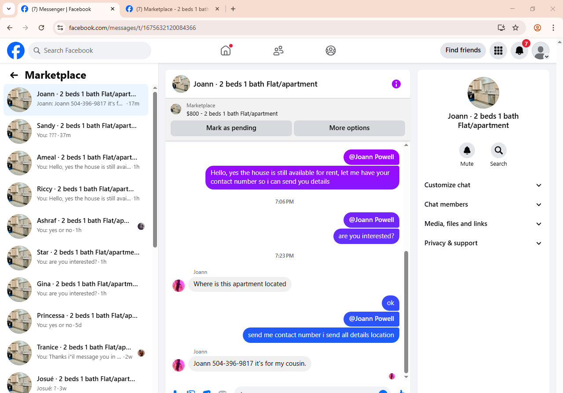The width and height of the screenshot is (563, 393).
Task: Open new browser tab
Action: click(x=233, y=9)
